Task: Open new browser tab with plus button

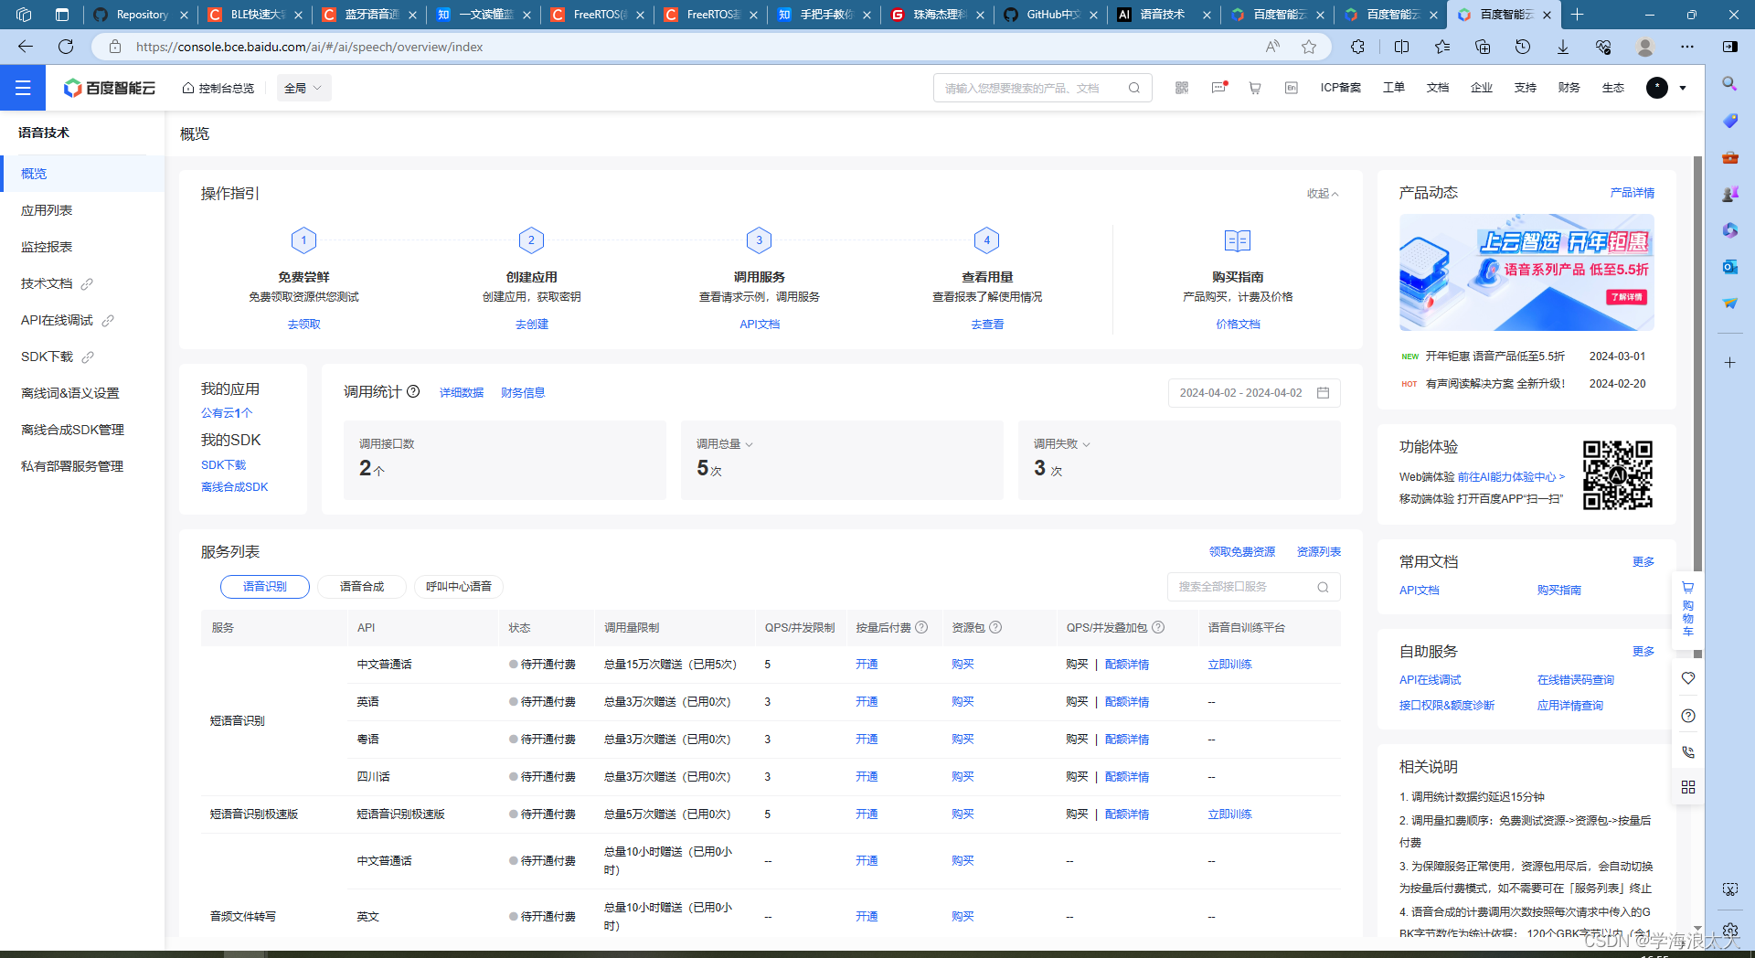Action: click(x=1577, y=15)
